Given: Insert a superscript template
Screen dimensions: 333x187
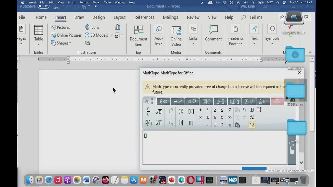Looking at the screenshot, I should (171, 111).
